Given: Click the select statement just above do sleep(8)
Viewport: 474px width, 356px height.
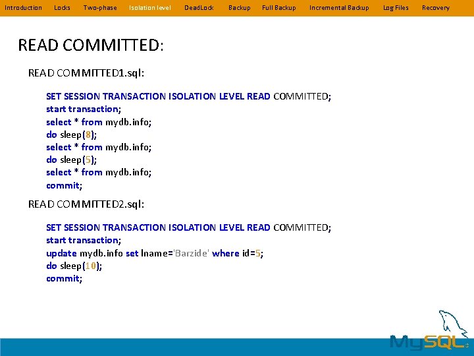Looking at the screenshot, I should pyautogui.click(x=99, y=122).
